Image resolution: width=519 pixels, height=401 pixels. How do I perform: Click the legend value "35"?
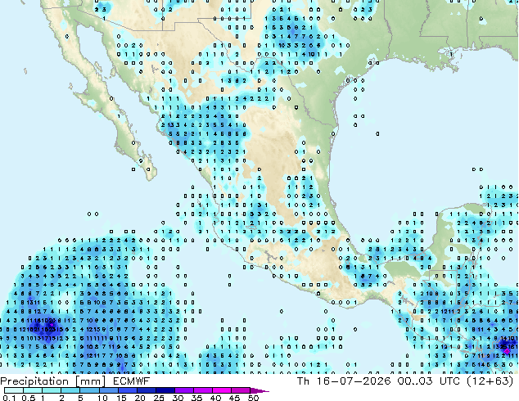[196, 398]
